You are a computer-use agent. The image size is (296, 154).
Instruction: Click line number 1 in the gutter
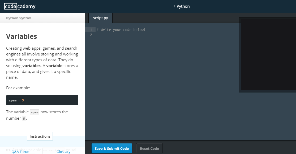click(x=91, y=30)
